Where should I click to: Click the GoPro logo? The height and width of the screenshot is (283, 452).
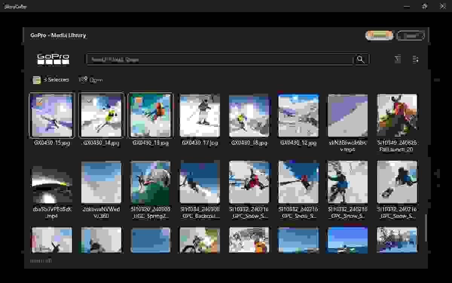[53, 59]
